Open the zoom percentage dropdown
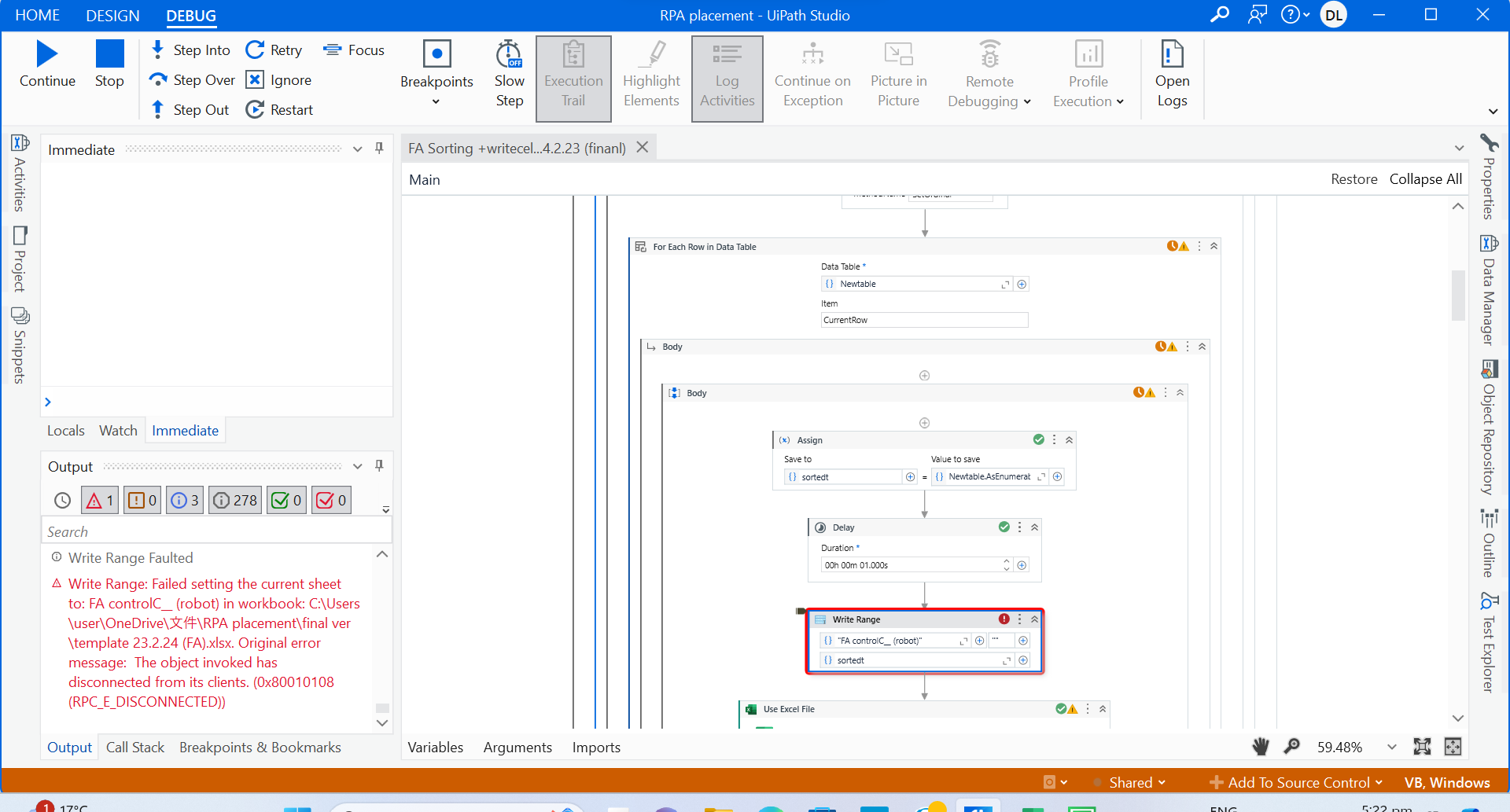Screen dimensions: 1510x812 (x=1391, y=748)
